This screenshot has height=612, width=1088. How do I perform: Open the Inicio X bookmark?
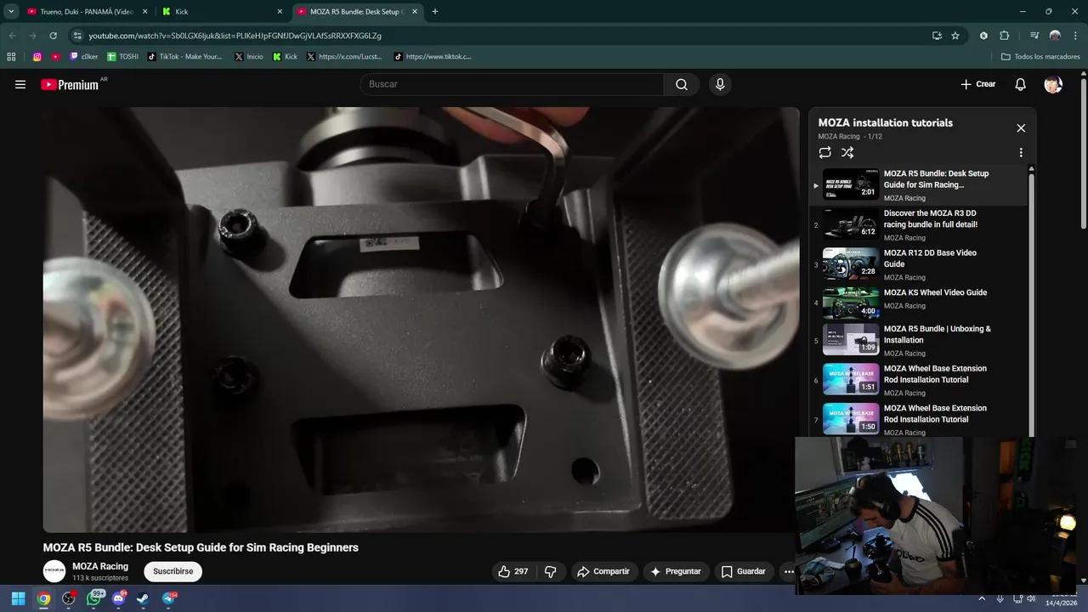click(248, 57)
